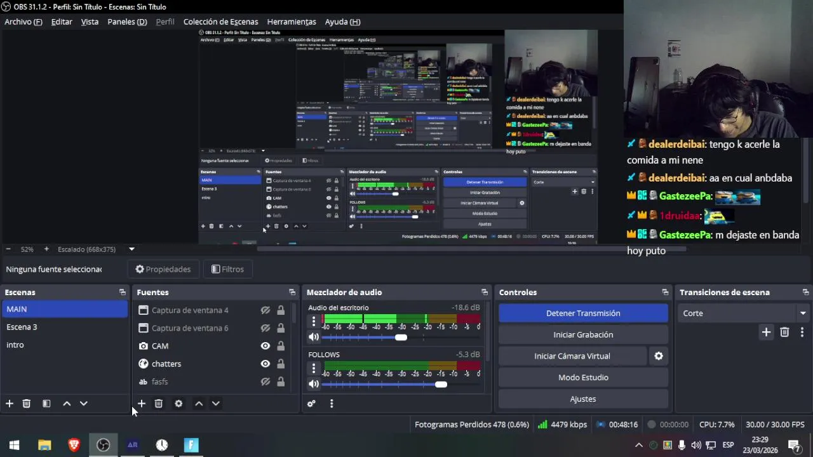
Task: Unlock the CAM source
Action: click(281, 346)
